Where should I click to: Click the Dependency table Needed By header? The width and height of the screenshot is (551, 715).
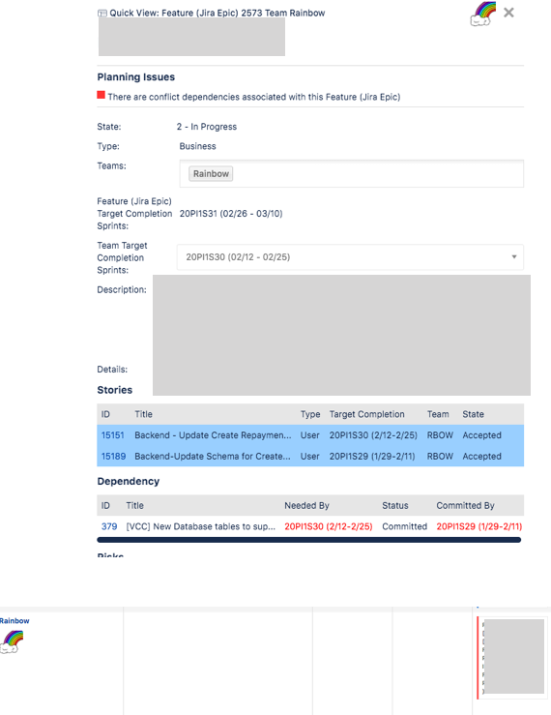[306, 506]
